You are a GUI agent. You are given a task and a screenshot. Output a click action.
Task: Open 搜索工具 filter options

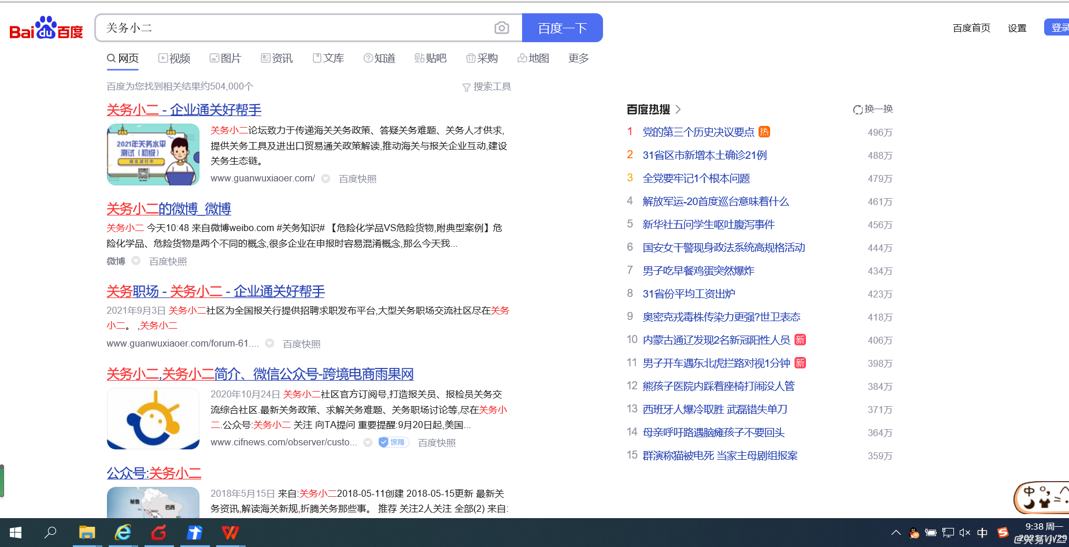coord(487,87)
